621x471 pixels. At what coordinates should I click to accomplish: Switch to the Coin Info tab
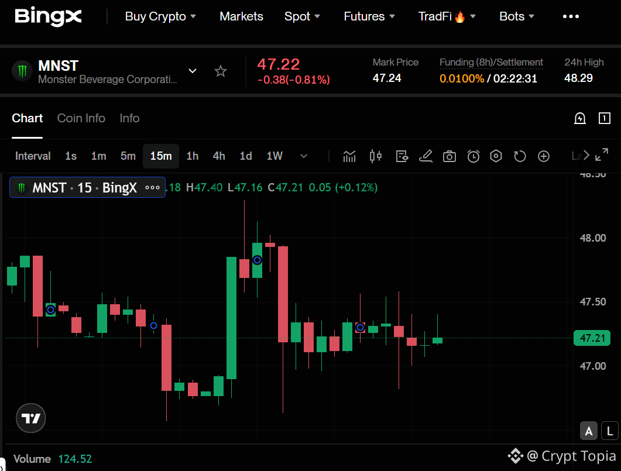[81, 118]
